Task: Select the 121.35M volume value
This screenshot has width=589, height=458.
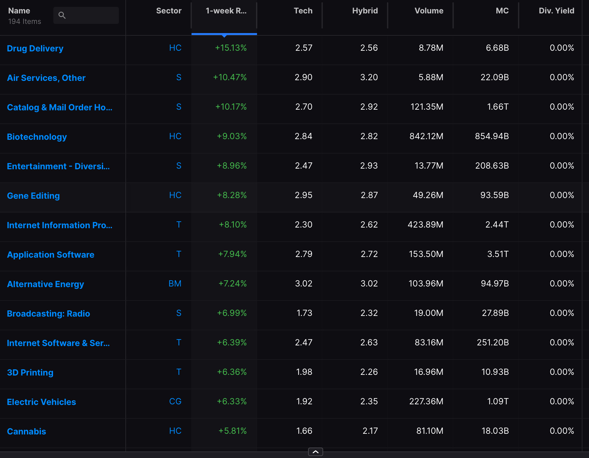Action: click(427, 107)
